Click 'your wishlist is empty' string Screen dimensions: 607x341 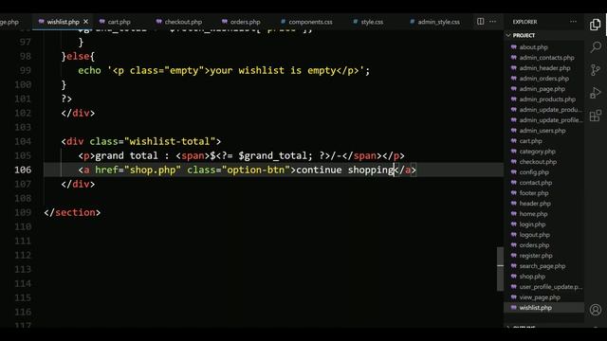tap(272, 71)
